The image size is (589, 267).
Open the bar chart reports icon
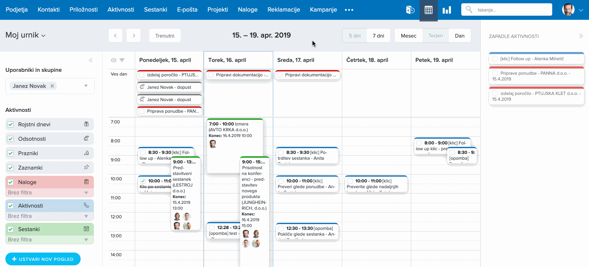click(446, 10)
